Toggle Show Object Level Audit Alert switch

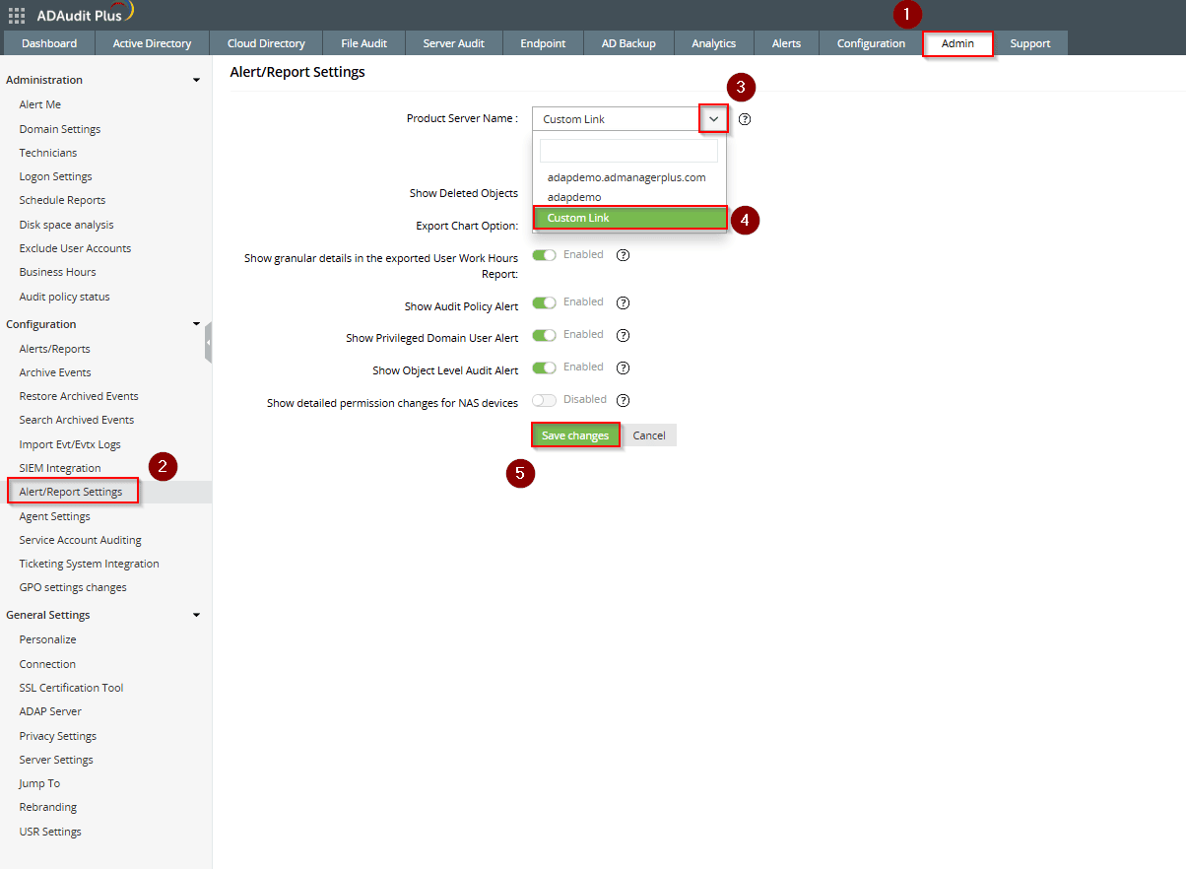[544, 368]
